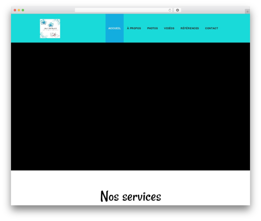
Task: Click the site logo image
Action: pos(50,29)
